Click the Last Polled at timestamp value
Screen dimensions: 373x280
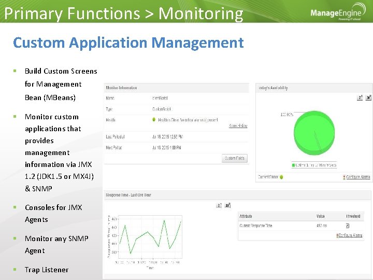(167, 137)
